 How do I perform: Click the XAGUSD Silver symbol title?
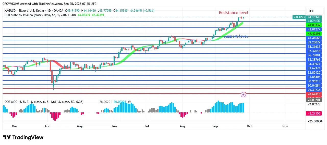pos(26,11)
